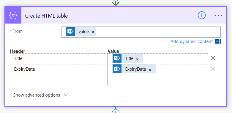This screenshot has width=232, height=113.
Task: Open the info icon on the action header
Action: coord(202,16)
